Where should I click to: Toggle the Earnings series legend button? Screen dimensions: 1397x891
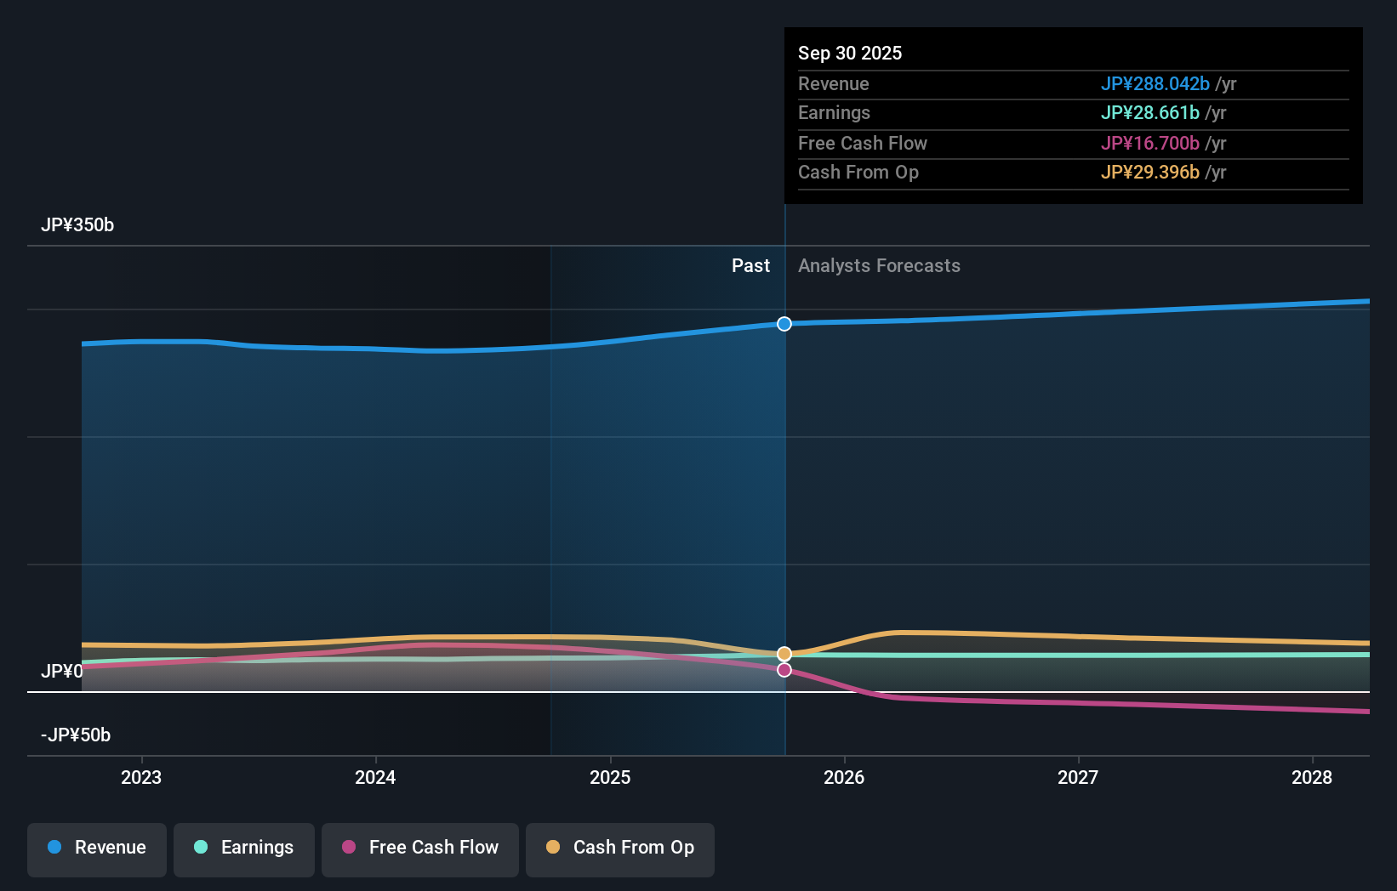click(244, 848)
